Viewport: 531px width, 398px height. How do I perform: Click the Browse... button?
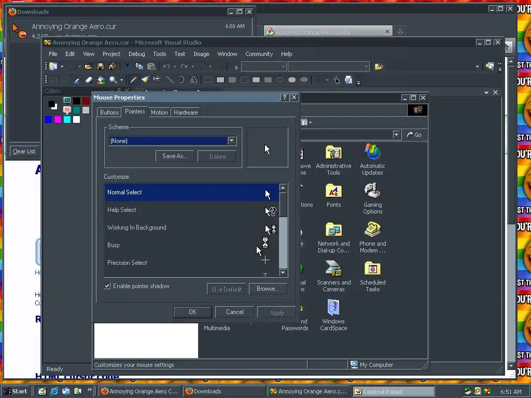click(x=268, y=289)
